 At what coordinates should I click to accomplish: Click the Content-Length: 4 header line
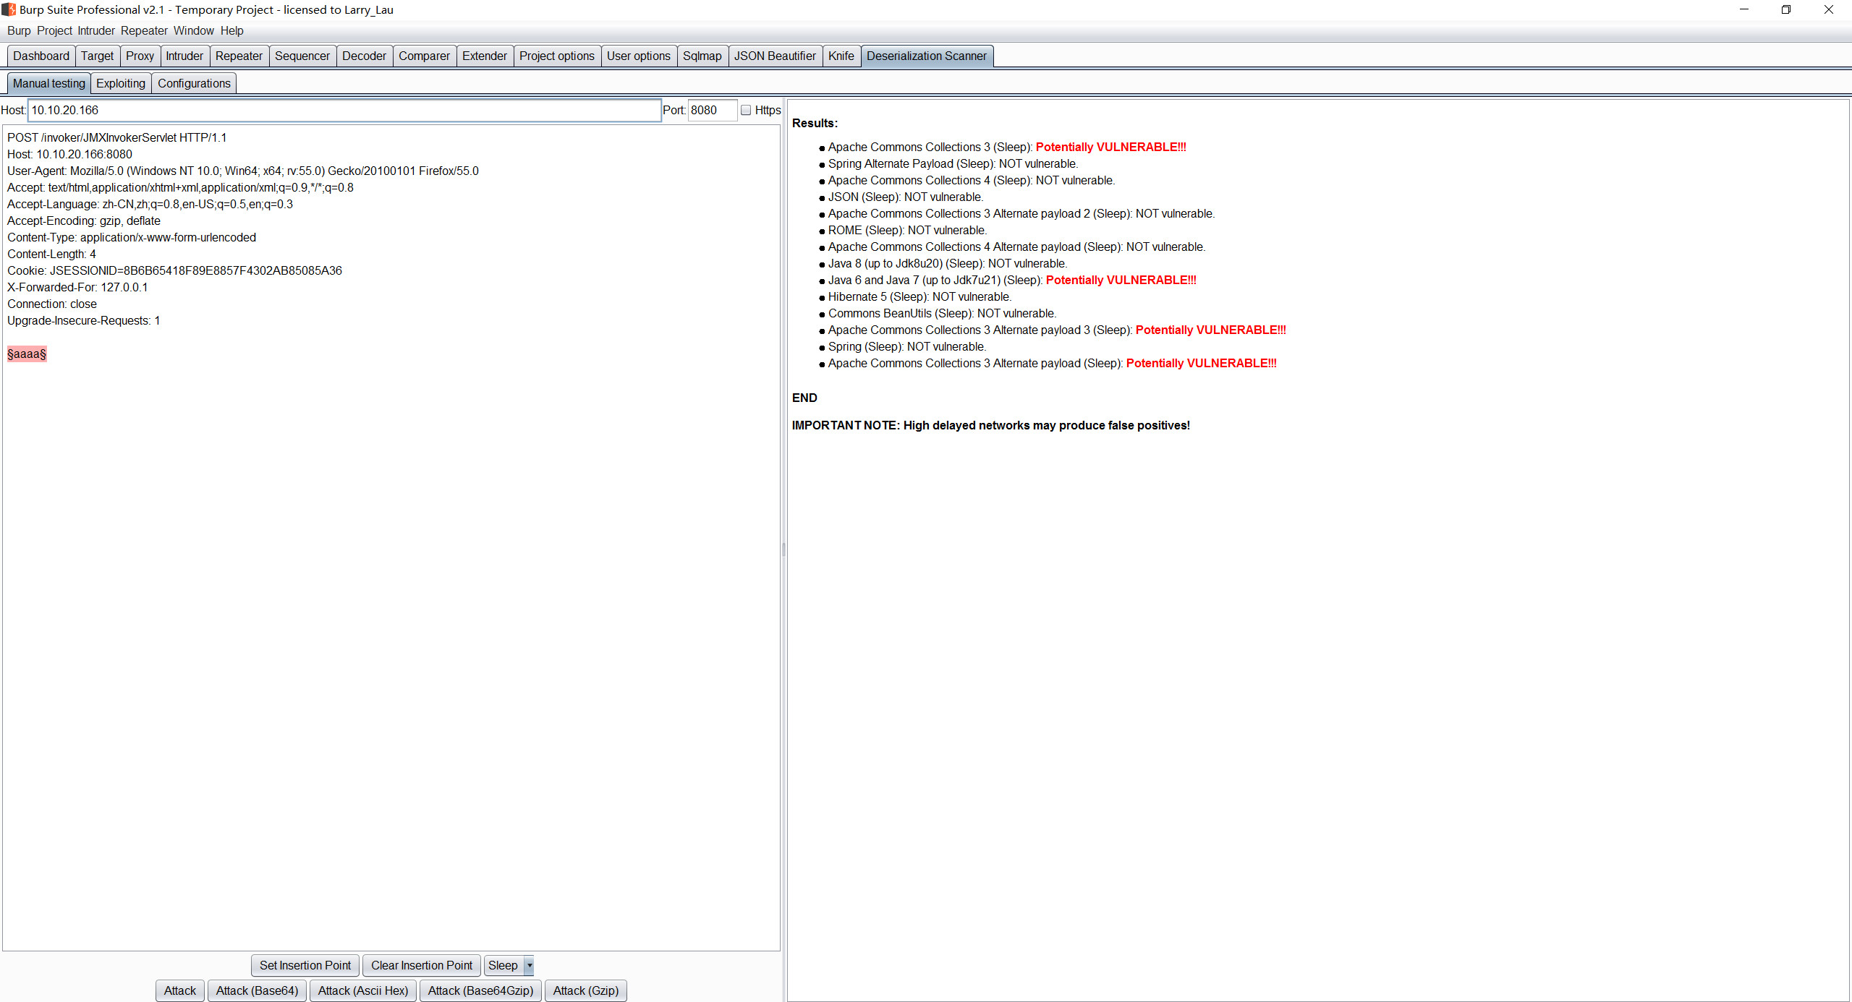pyautogui.click(x=51, y=254)
